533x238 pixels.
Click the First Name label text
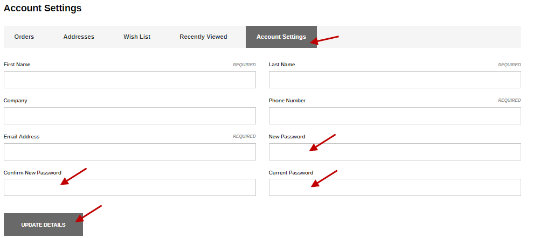[x=17, y=65]
